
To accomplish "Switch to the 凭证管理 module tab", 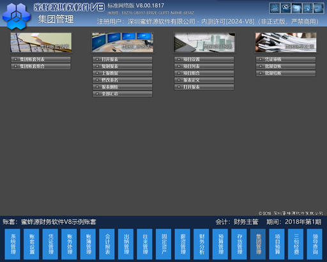I will pos(50,244).
